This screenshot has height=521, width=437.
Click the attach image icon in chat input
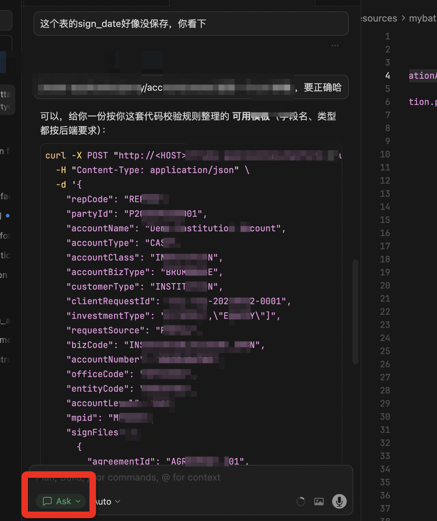[x=319, y=502]
